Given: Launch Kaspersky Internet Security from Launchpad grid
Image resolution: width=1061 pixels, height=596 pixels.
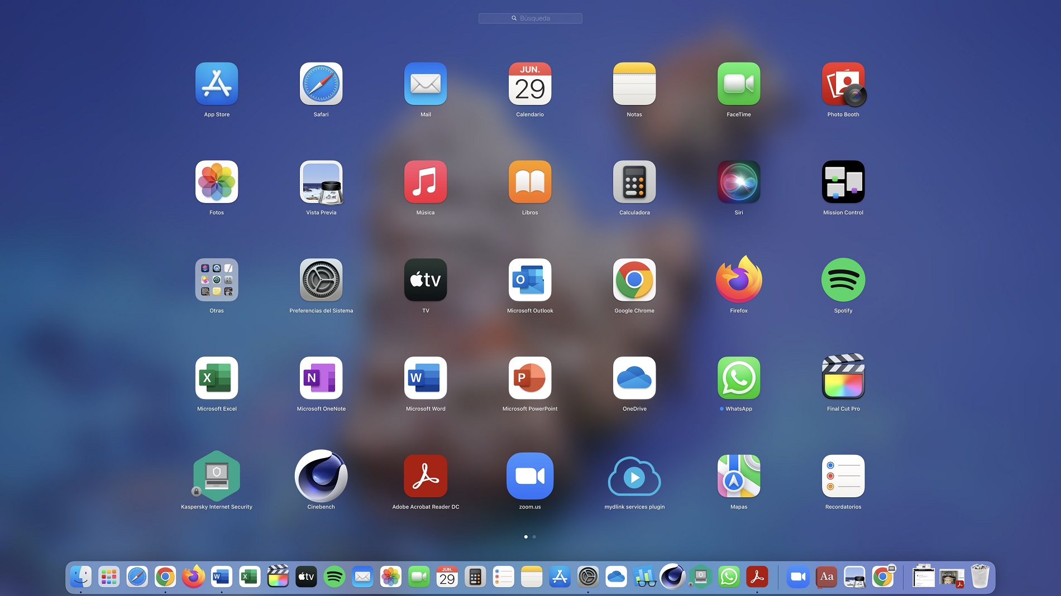Looking at the screenshot, I should click(217, 476).
